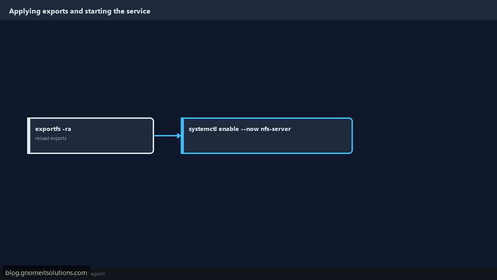497x280 pixels.
Task: Click the 'reload exports' subtitle text
Action: tap(51, 138)
